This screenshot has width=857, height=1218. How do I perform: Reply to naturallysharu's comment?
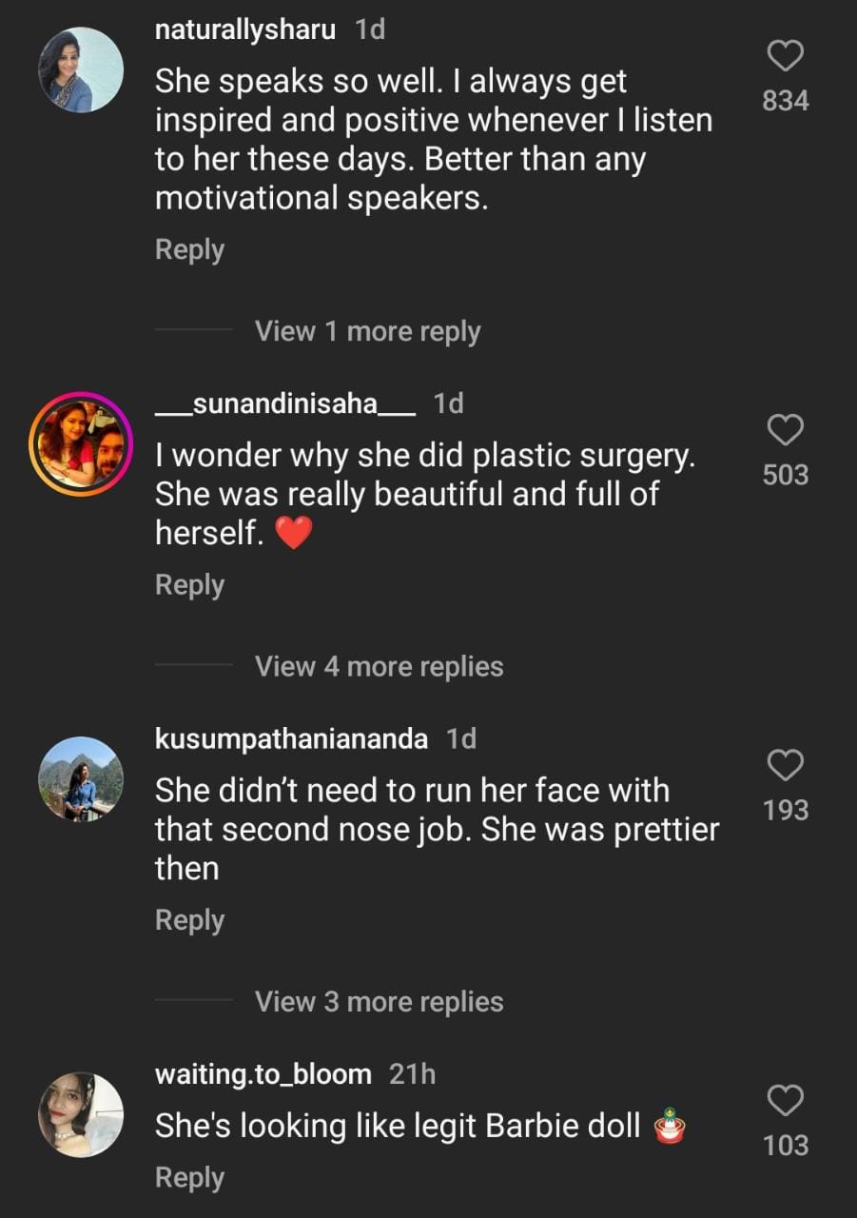189,249
